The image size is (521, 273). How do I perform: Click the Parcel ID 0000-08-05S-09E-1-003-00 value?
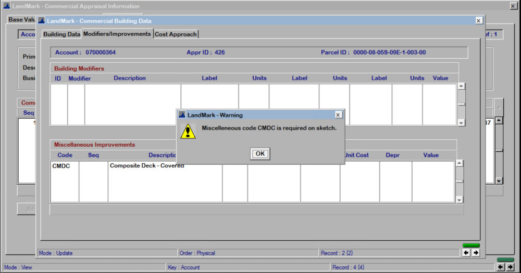point(389,53)
